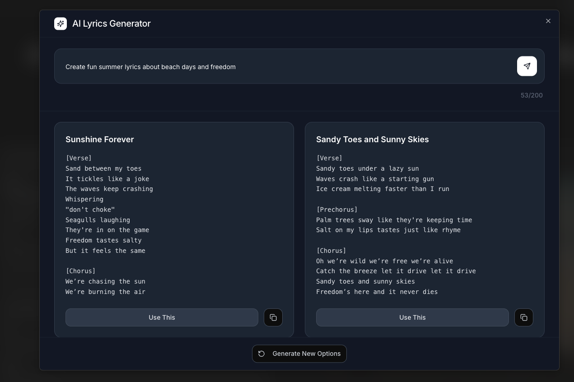The height and width of the screenshot is (382, 574).
Task: Click line "Sandy toes under a lazy sun"
Action: click(368, 168)
